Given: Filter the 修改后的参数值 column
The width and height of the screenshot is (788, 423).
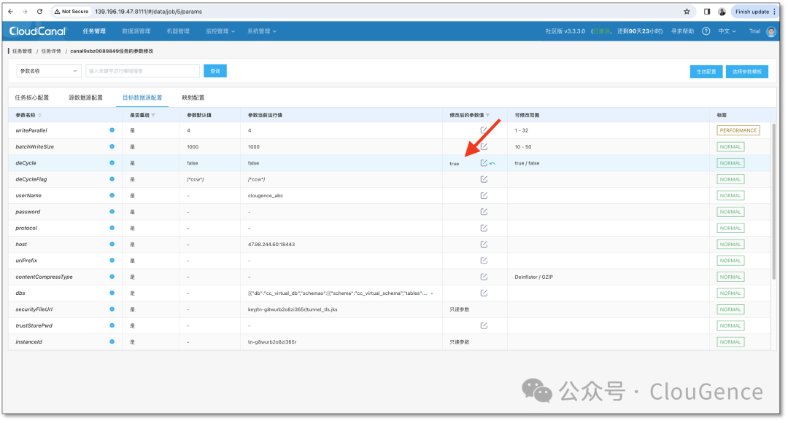Looking at the screenshot, I should [x=487, y=115].
